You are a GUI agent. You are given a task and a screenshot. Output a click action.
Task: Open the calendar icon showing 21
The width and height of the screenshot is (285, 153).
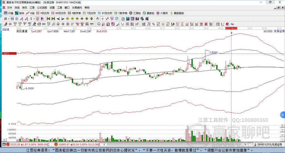[x=123, y=19]
